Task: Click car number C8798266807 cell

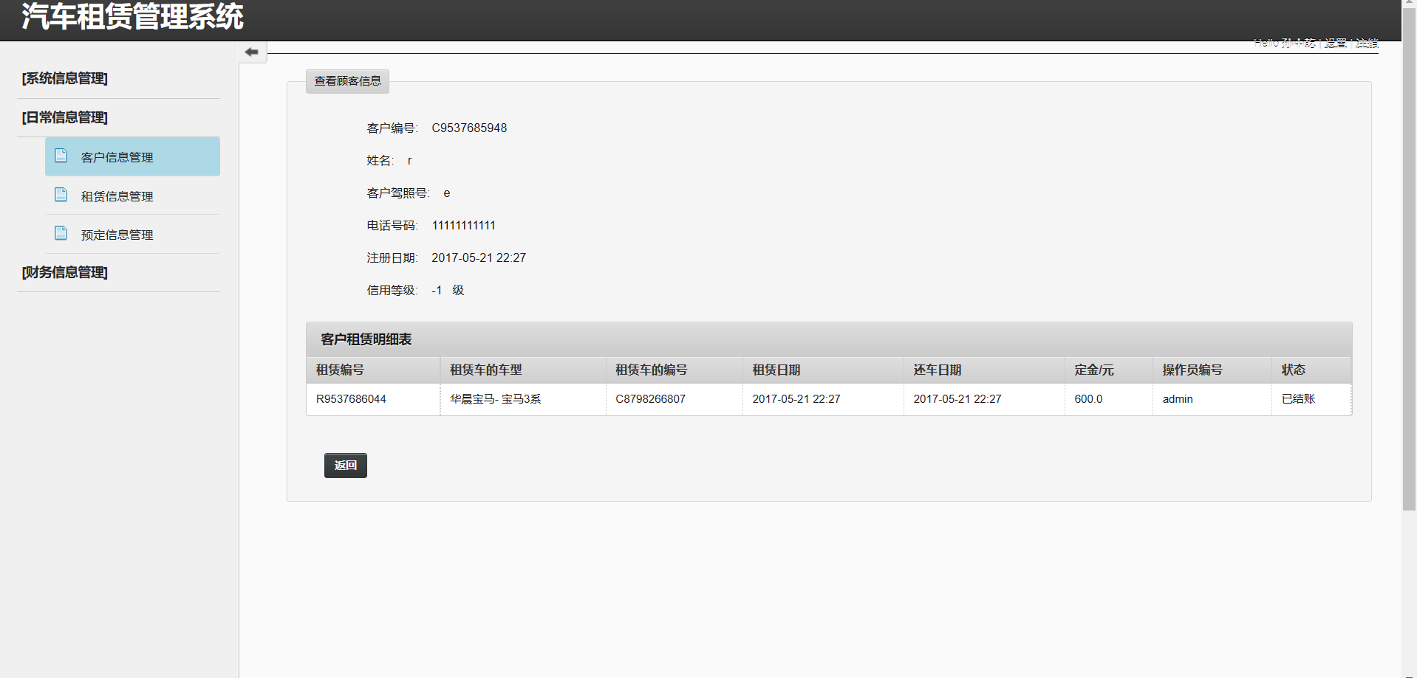Action: point(674,399)
